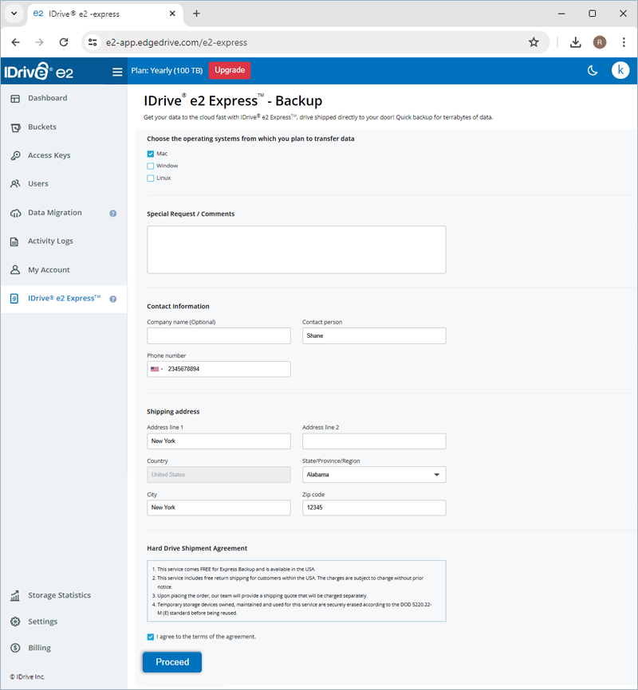Open the Billing page
The image size is (638, 690).
(39, 648)
